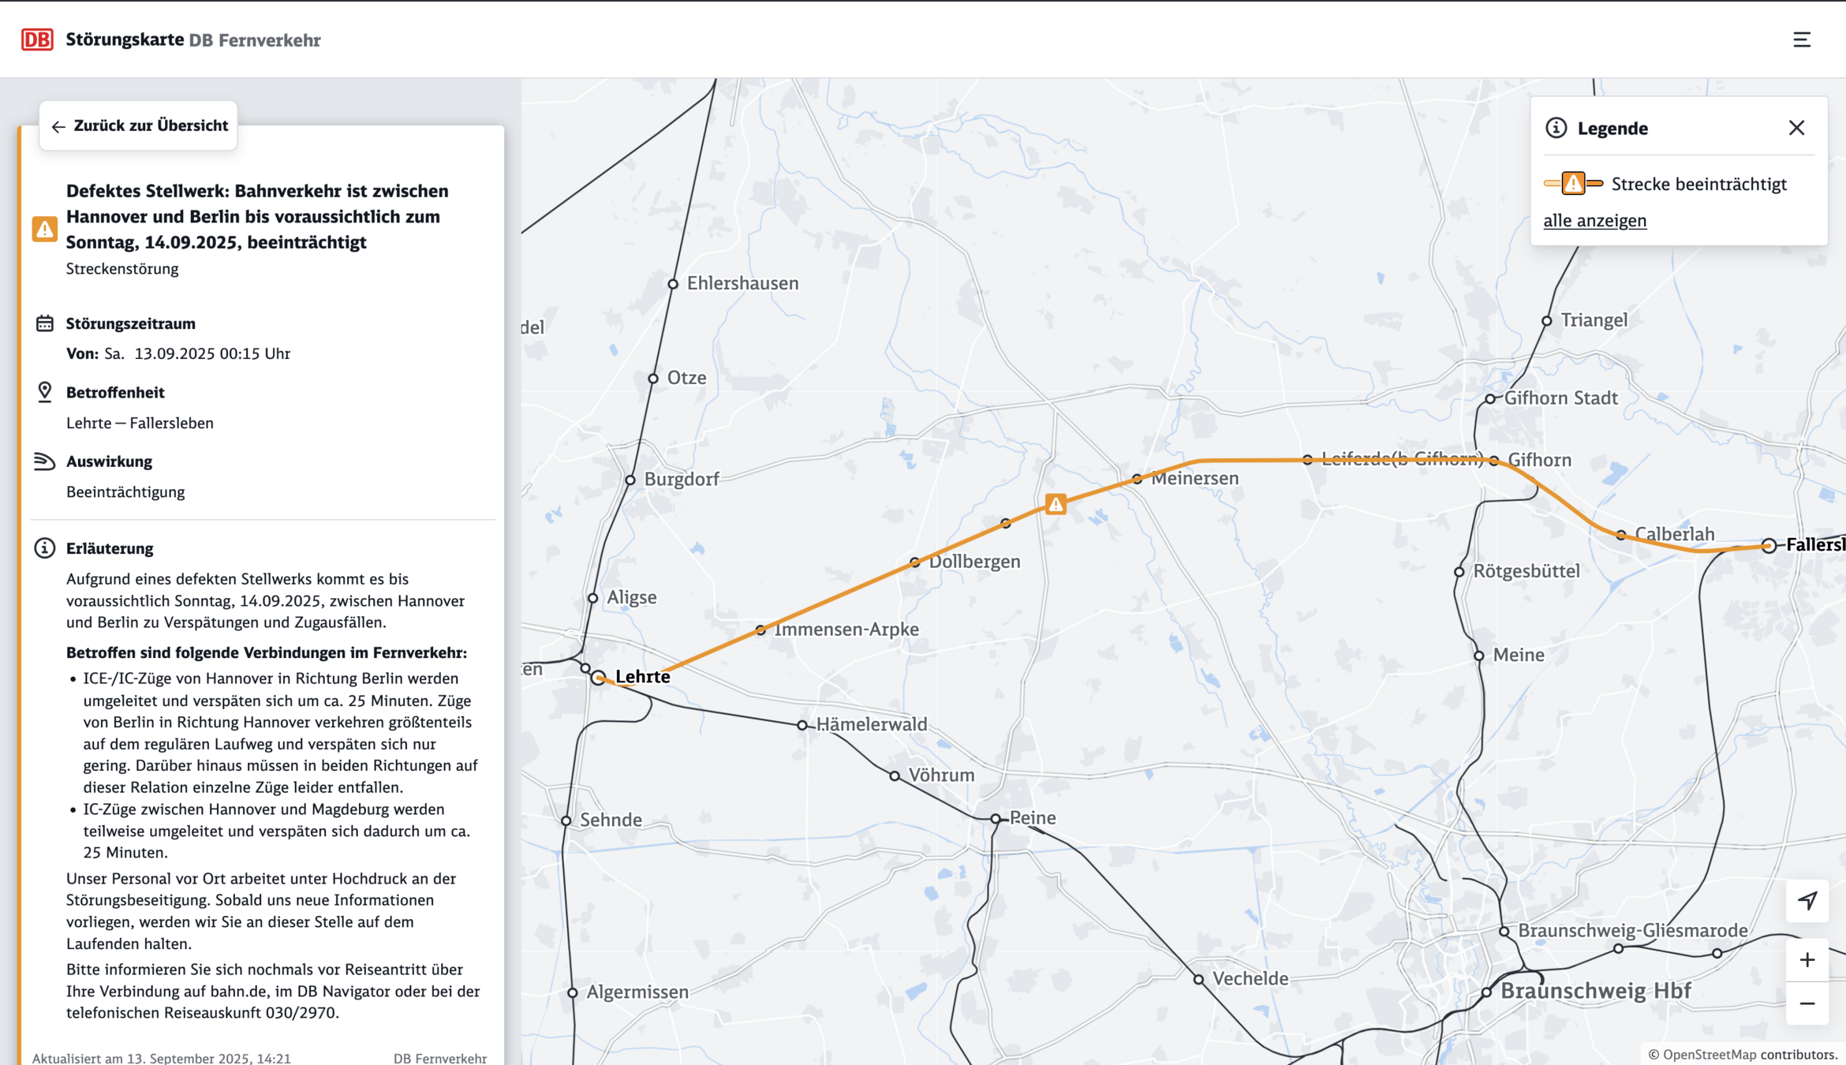This screenshot has width=1846, height=1065.
Task: Click the warning icon beside disruption title
Action: (x=45, y=230)
